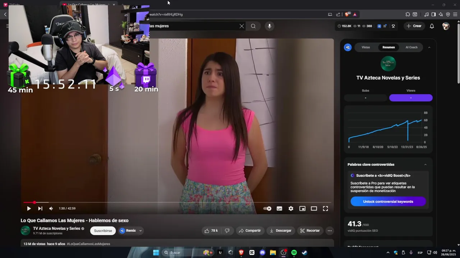This screenshot has width=460, height=258.
Task: Click the Recortar clip button
Action: (310, 231)
